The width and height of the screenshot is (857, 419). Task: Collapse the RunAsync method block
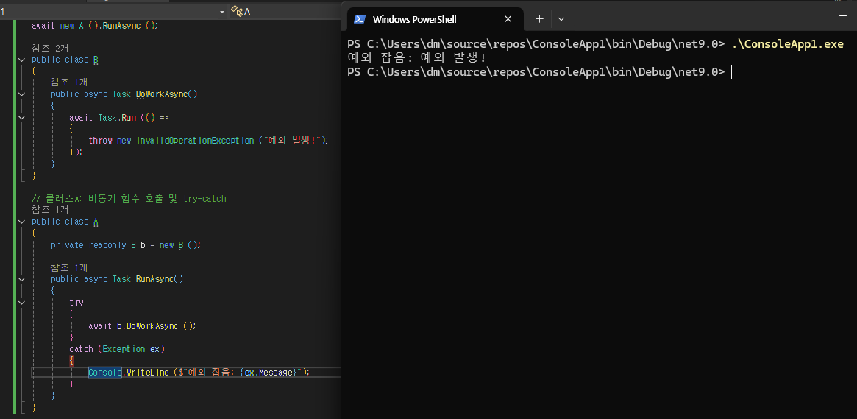(x=21, y=279)
